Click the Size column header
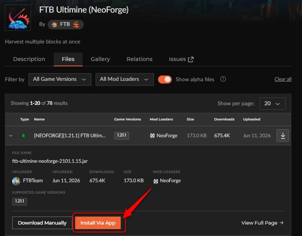 tap(190, 119)
